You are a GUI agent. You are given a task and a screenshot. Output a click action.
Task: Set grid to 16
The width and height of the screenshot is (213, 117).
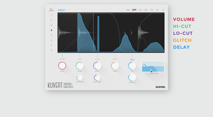tap(152, 10)
